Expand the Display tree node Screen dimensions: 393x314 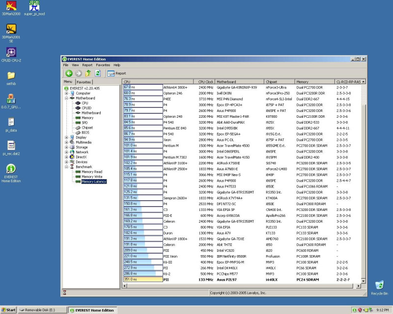[66, 137]
